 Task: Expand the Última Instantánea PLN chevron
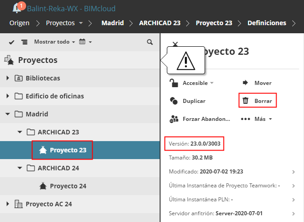coord(294,200)
